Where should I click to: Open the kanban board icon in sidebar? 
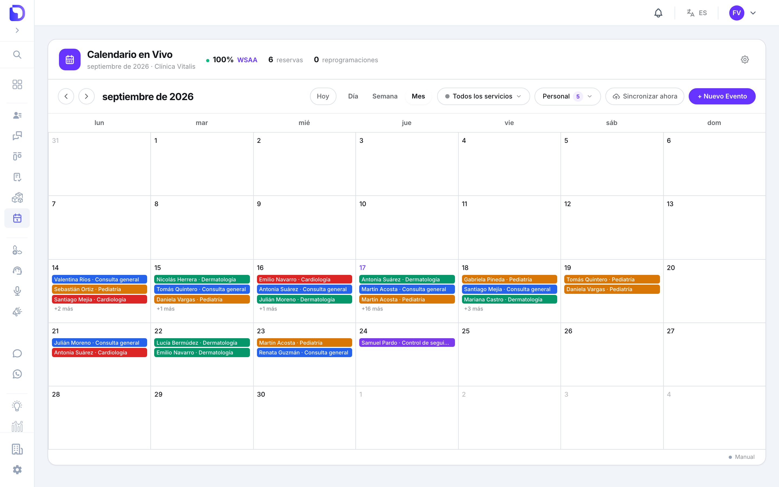point(17,157)
